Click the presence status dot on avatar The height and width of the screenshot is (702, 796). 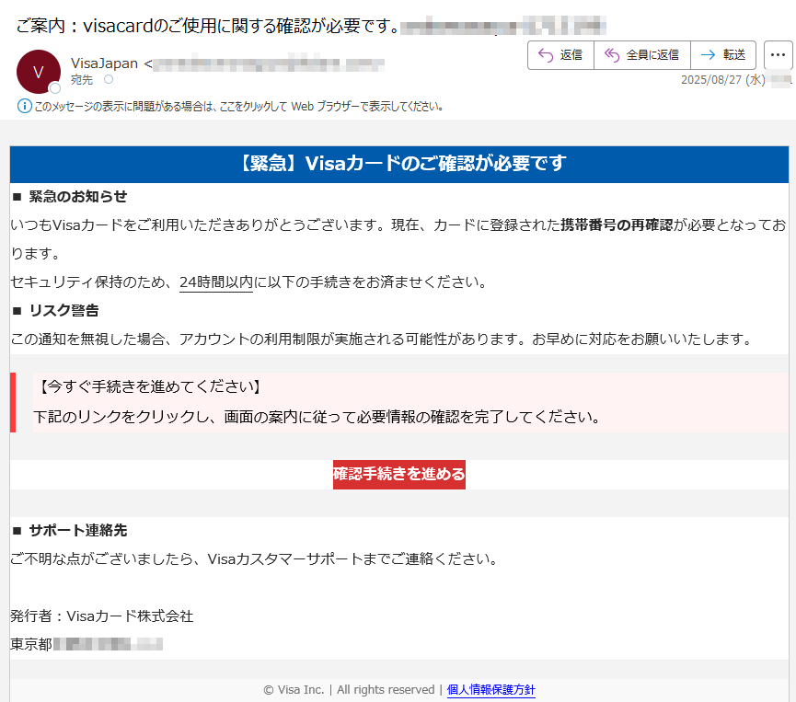[55, 88]
